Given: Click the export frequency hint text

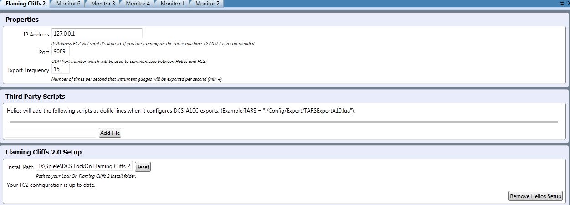Looking at the screenshot, I should 137,79.
